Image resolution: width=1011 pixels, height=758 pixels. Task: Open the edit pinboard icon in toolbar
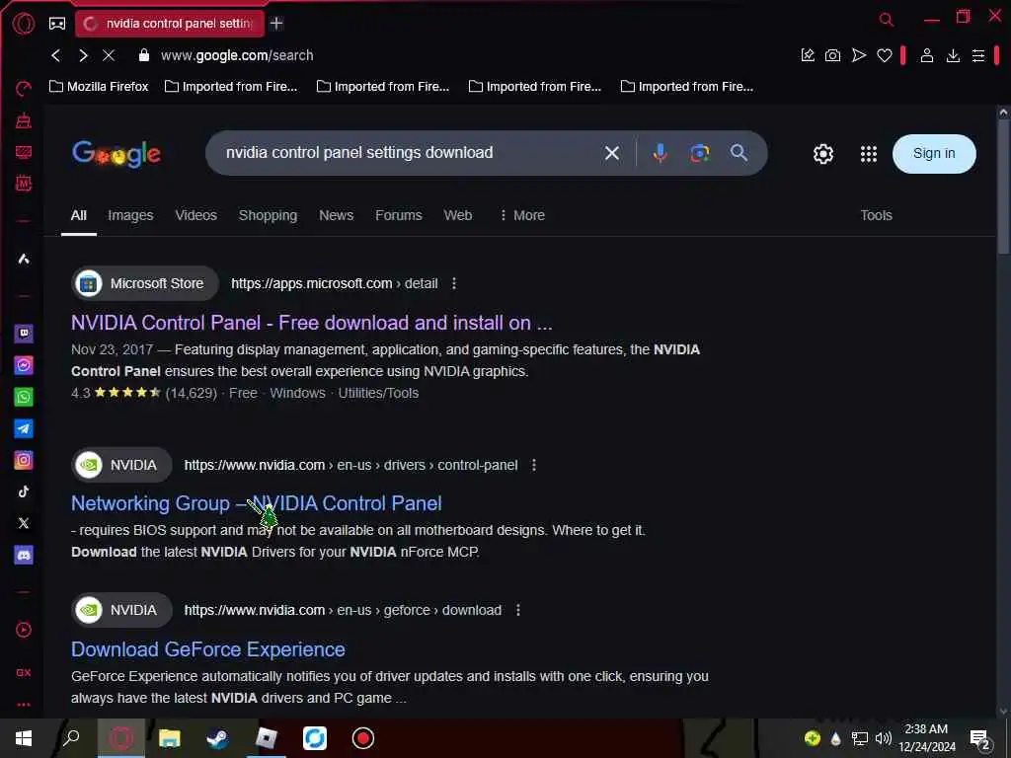coord(808,55)
